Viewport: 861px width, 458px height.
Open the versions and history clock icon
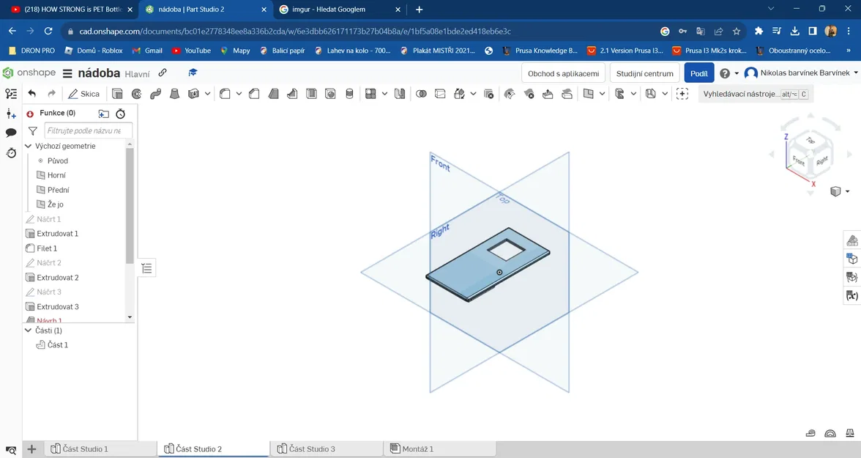pos(11,152)
